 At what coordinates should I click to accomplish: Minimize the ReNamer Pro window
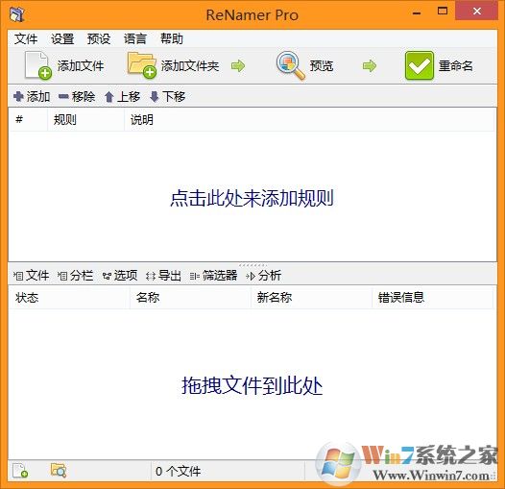tap(417, 12)
